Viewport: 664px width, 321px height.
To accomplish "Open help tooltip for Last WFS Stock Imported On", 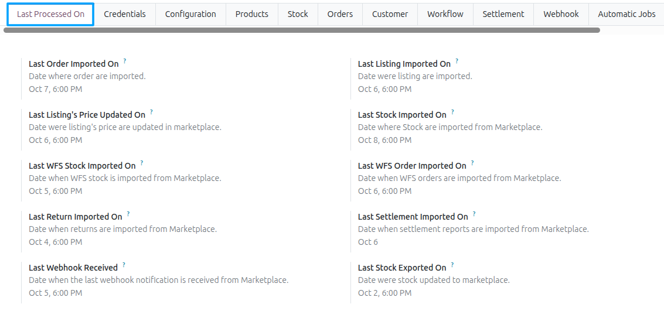I will [141, 163].
